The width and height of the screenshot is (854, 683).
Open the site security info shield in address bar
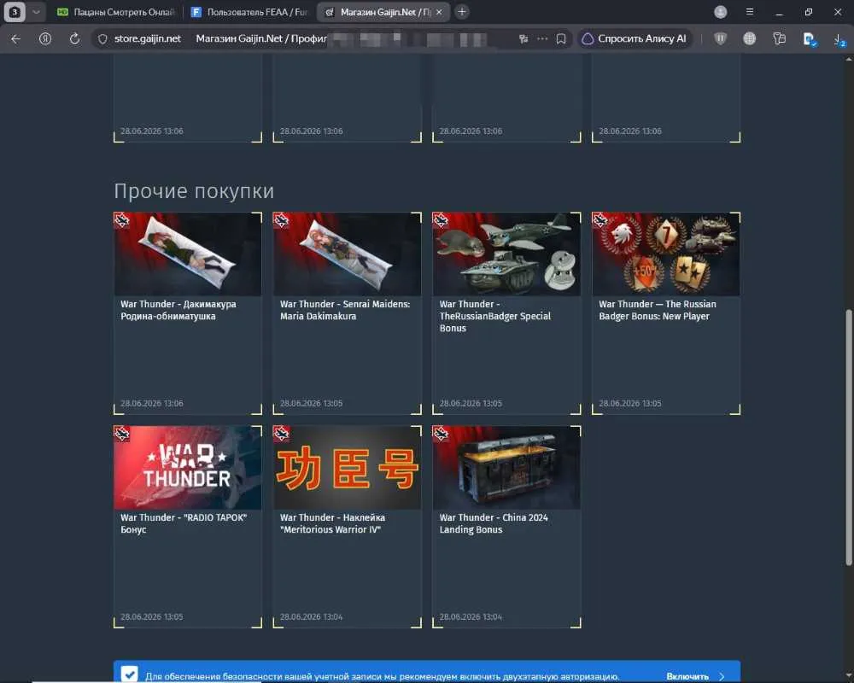point(102,38)
